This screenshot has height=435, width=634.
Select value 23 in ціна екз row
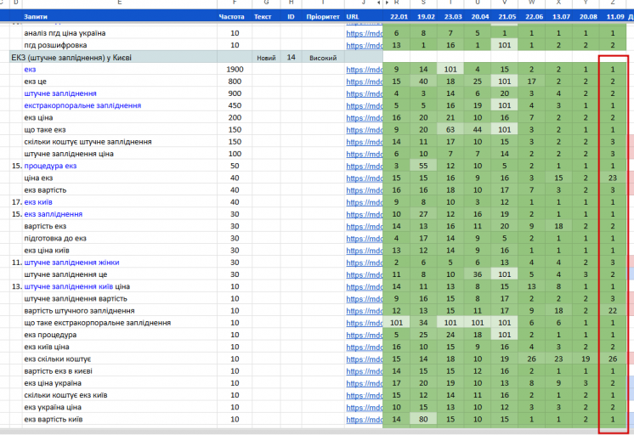pyautogui.click(x=613, y=178)
